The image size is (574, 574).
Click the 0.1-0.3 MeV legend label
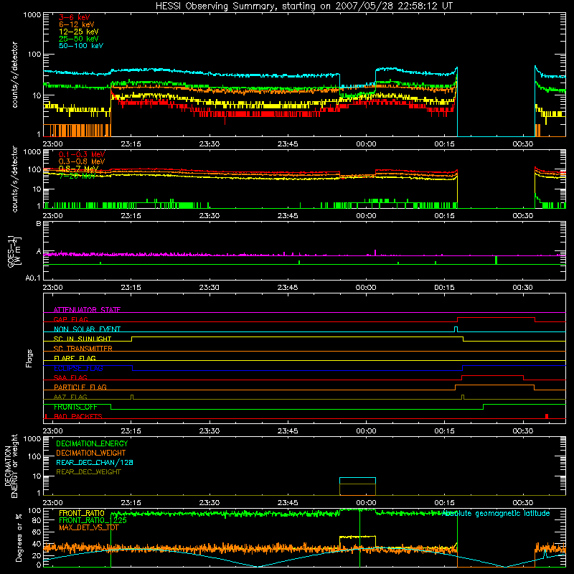click(x=82, y=154)
